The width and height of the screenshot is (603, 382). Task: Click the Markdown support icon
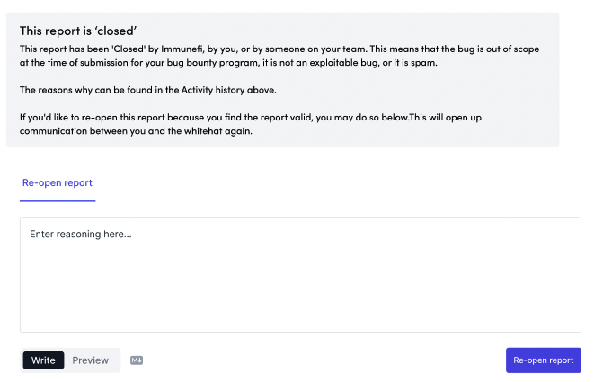137,360
